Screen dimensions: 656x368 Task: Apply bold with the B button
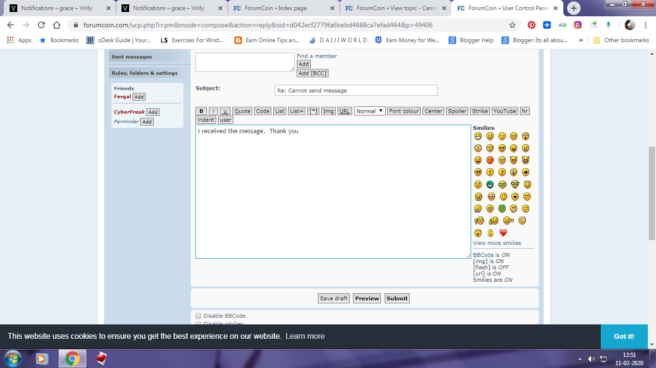point(201,111)
